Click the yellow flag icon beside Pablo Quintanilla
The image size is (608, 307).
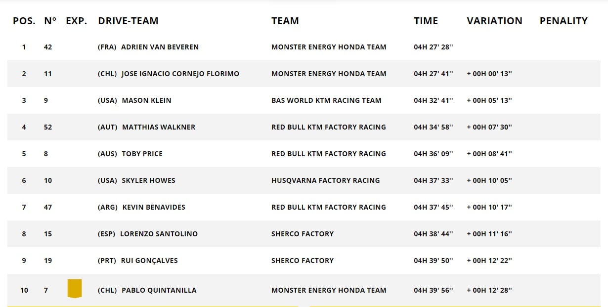point(75,288)
